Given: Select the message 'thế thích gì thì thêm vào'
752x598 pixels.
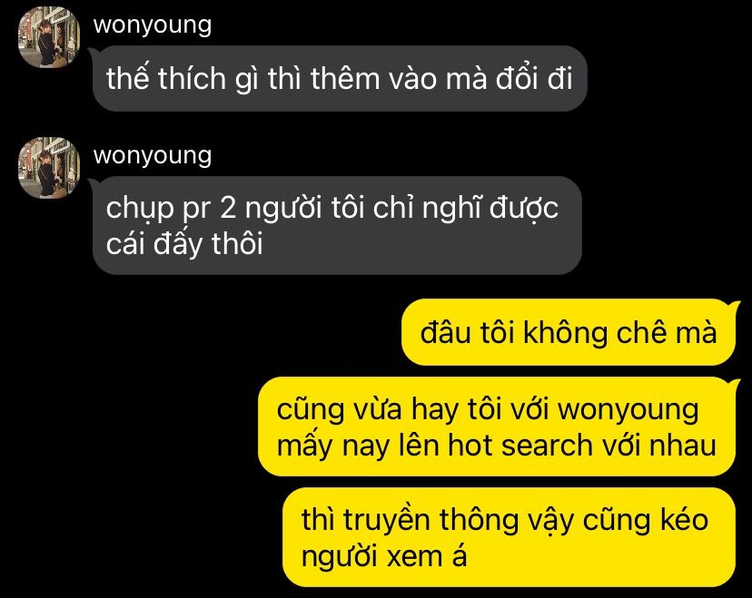Looking at the screenshot, I should click(340, 79).
